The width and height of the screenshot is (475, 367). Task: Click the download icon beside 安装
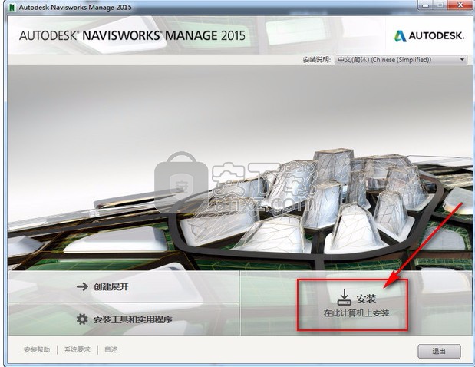pyautogui.click(x=344, y=297)
